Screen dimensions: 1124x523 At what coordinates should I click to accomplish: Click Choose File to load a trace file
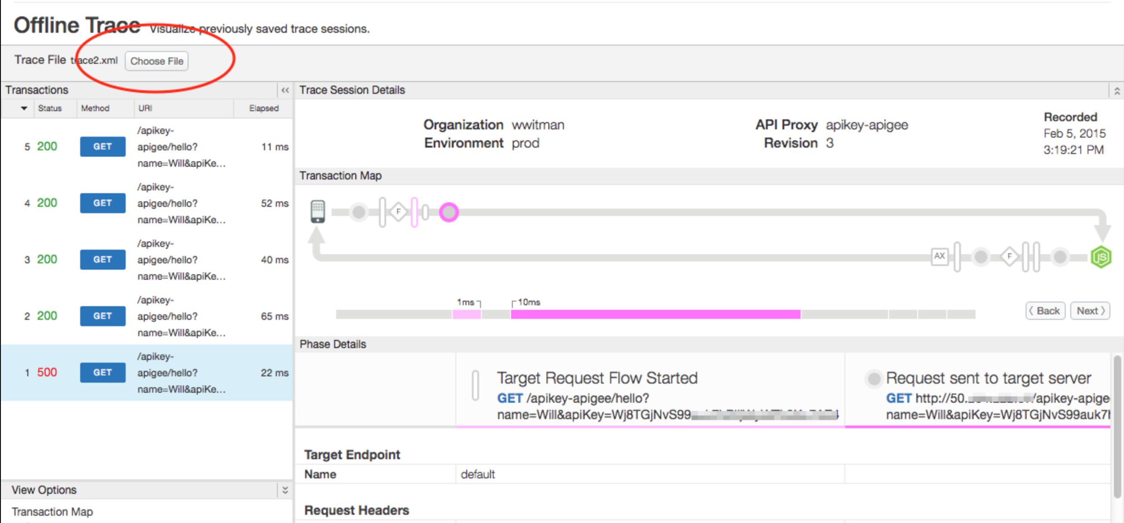coord(156,61)
